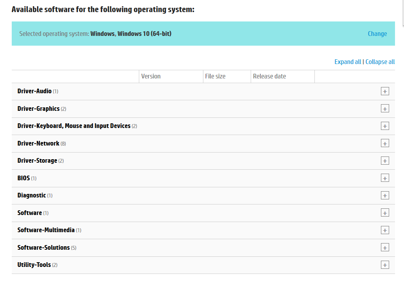Click the plus icon for Software-Multimedia
Screen dimensions: 404x295
pyautogui.click(x=385, y=230)
